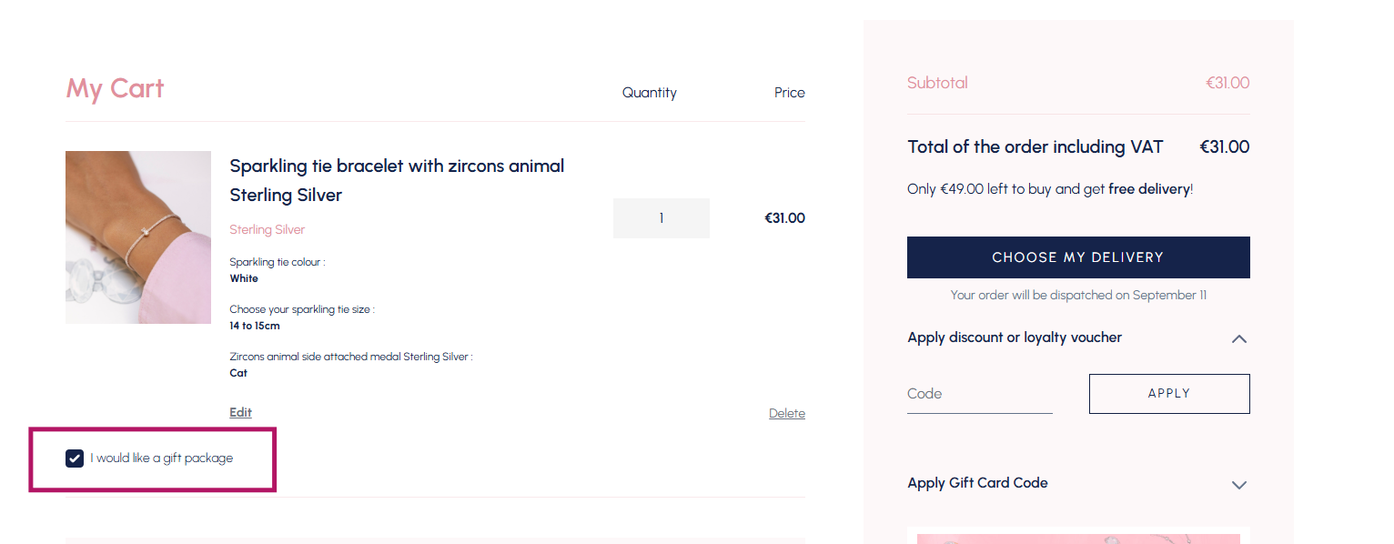Expand the Gift Card Code chevron arrow
Image resolution: width=1394 pixels, height=544 pixels.
pos(1238,485)
